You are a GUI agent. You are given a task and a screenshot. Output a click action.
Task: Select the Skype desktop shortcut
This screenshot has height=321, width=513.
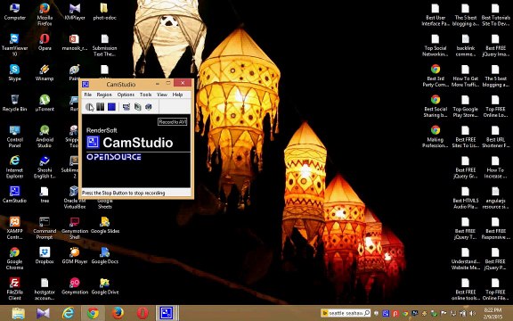(15, 73)
